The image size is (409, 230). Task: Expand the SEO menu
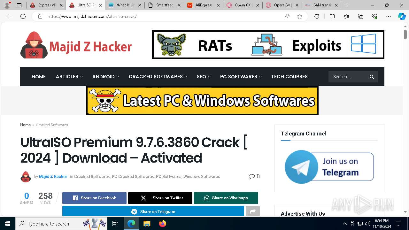[204, 77]
